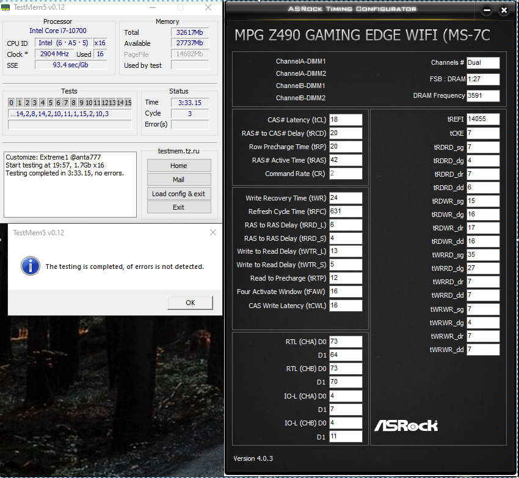Close the TestMem5 main window
The height and width of the screenshot is (478, 519).
pos(208,7)
